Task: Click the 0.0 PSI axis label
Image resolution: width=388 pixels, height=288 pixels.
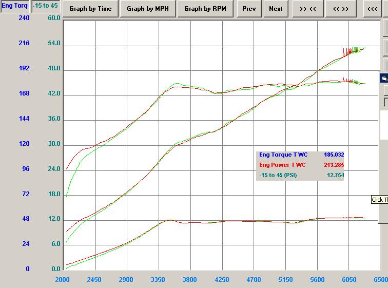Action: coord(55,269)
